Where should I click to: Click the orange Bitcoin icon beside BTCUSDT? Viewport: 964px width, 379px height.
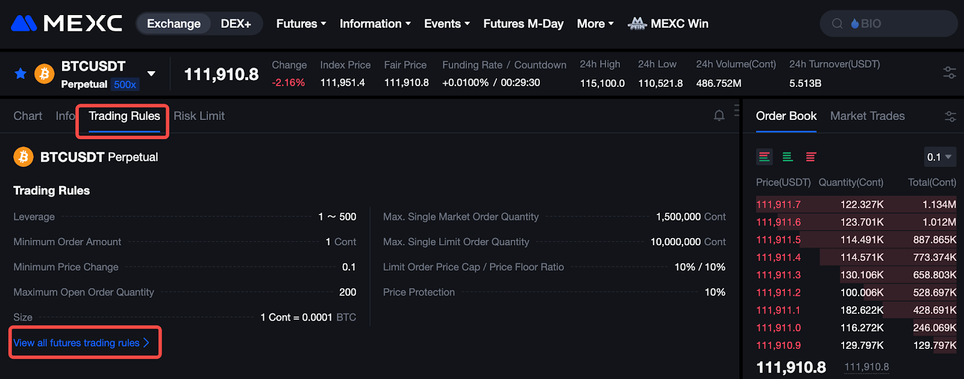44,74
